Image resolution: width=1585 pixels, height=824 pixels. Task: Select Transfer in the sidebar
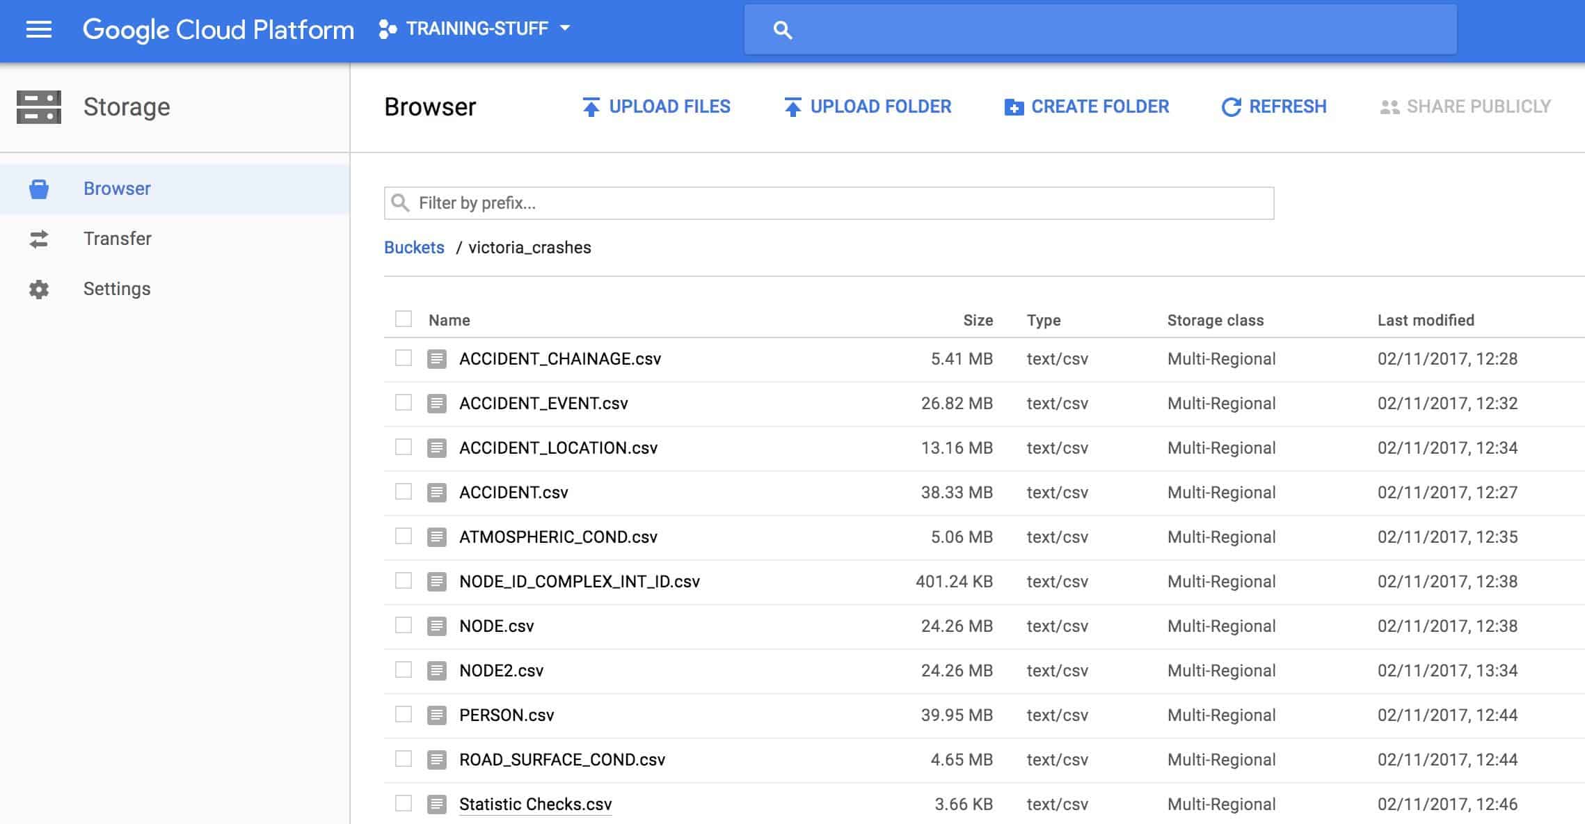pos(175,239)
